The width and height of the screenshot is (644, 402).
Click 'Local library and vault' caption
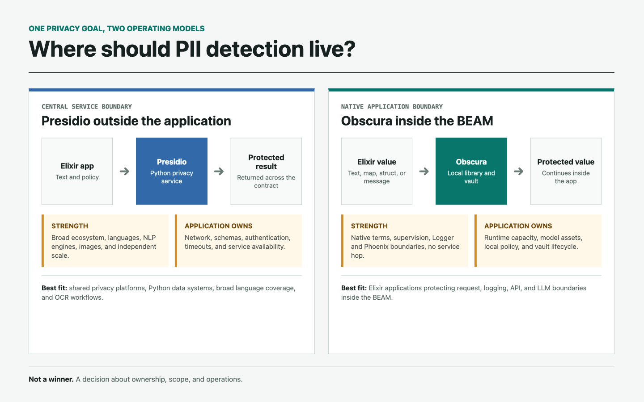[x=471, y=177]
